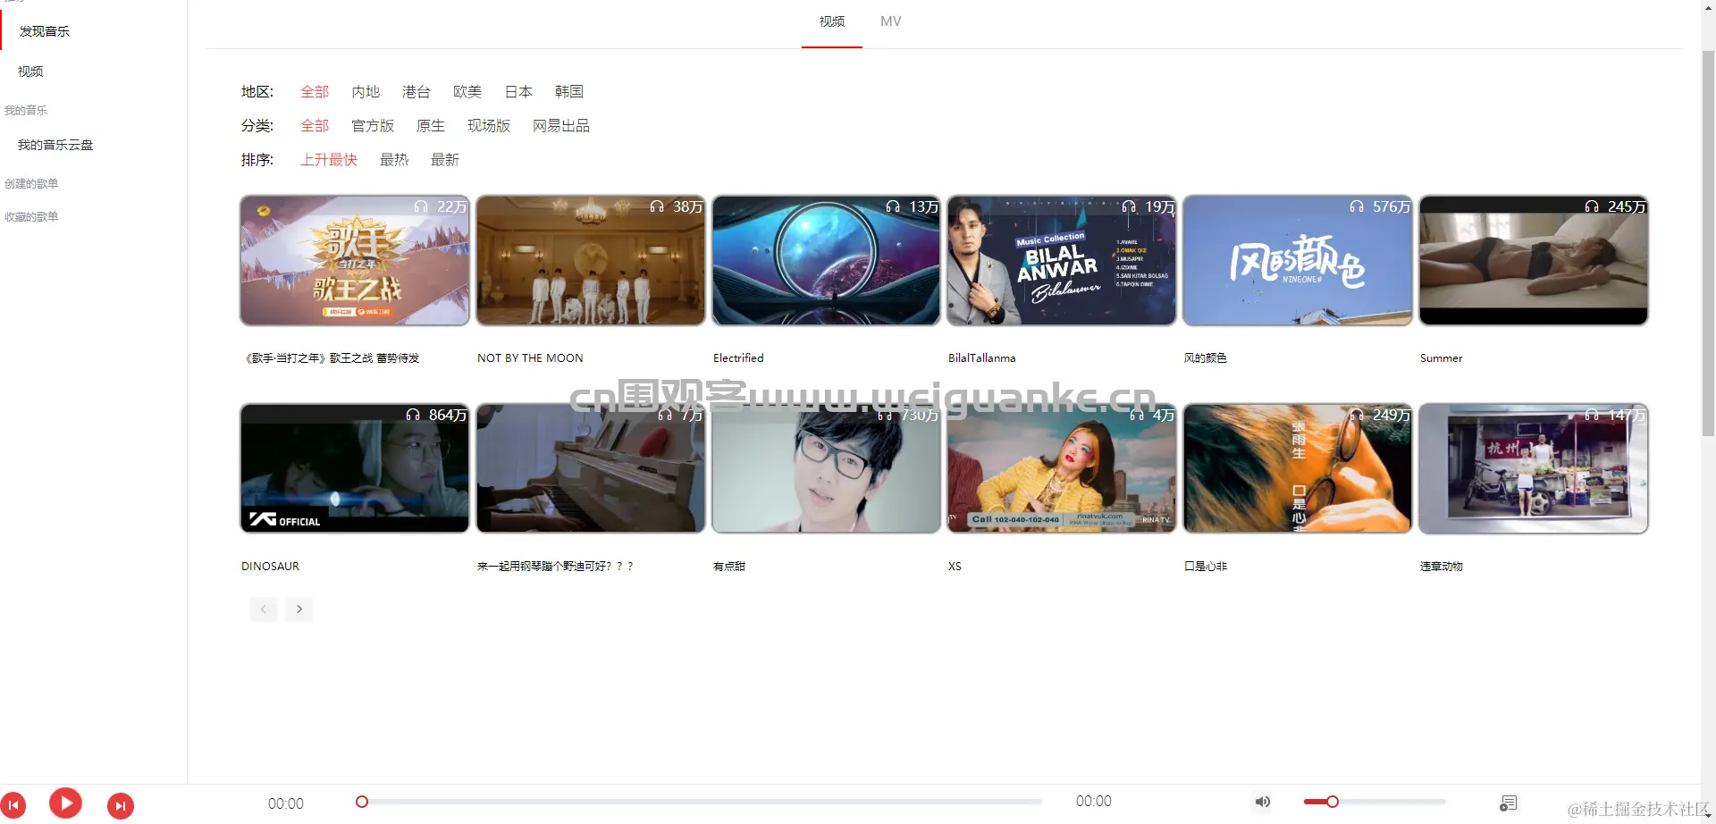
Task: Click the BilalTallanma title text
Action: (x=982, y=358)
